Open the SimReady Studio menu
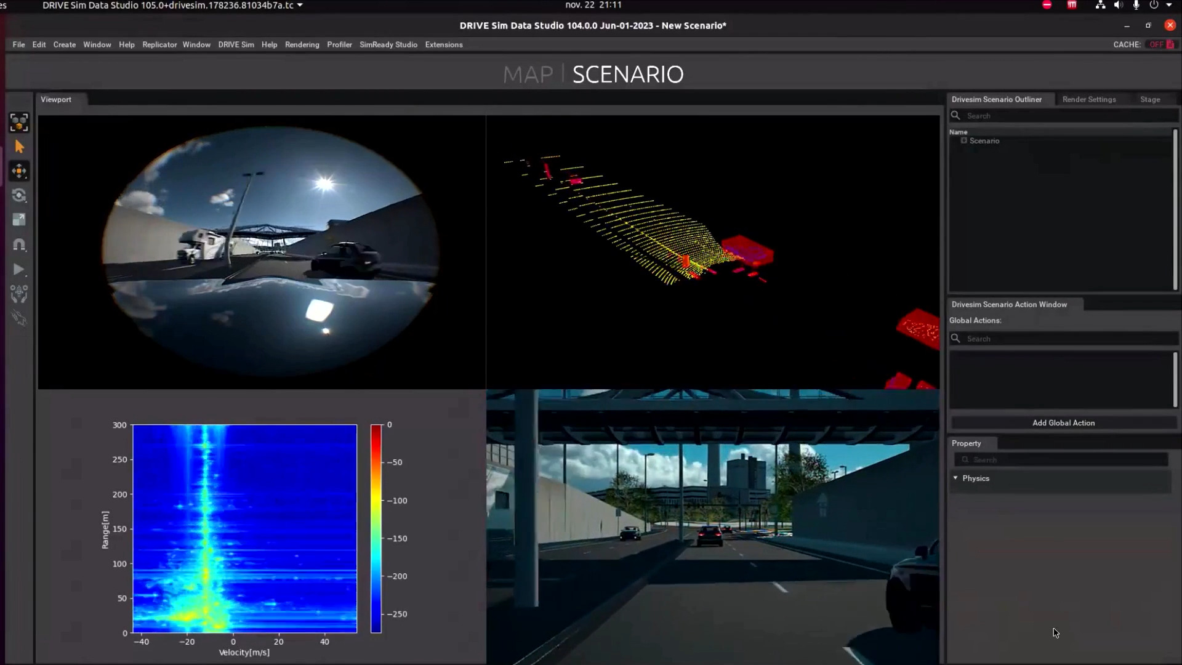1182x665 pixels. 388,44
